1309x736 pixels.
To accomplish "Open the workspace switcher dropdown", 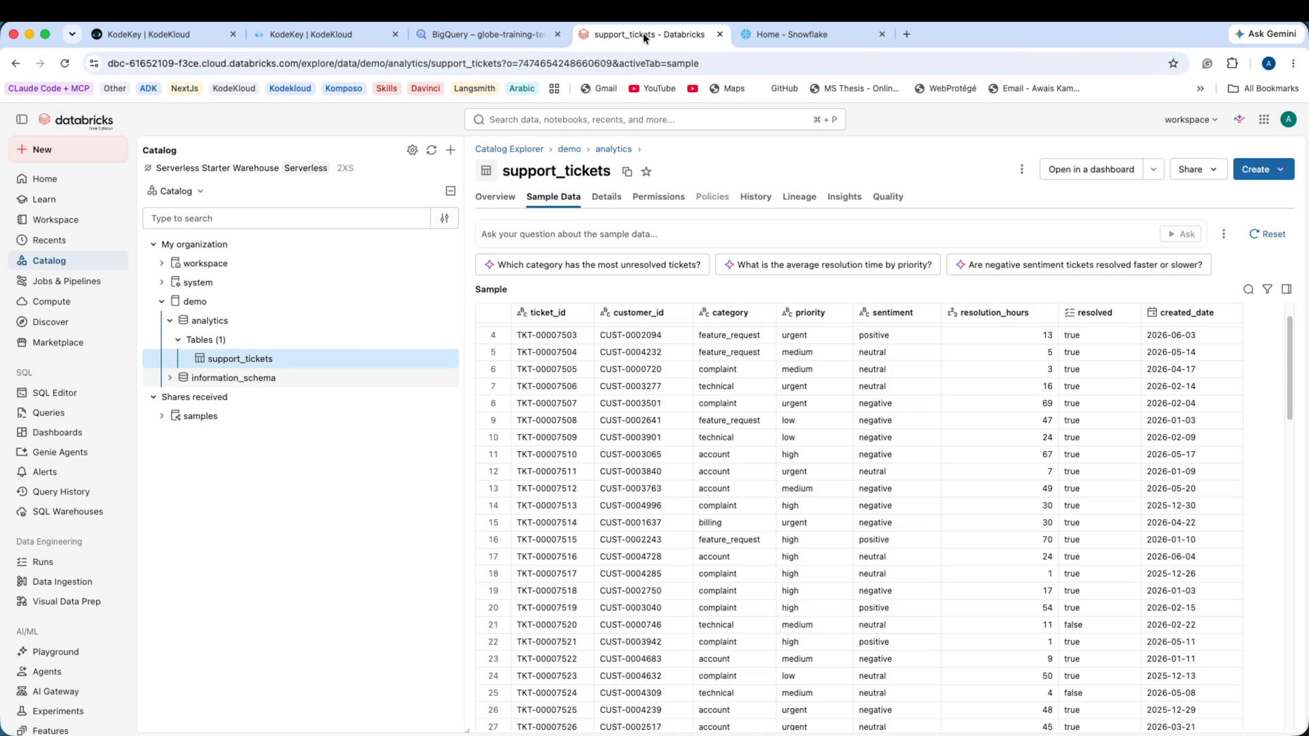I will (x=1190, y=119).
